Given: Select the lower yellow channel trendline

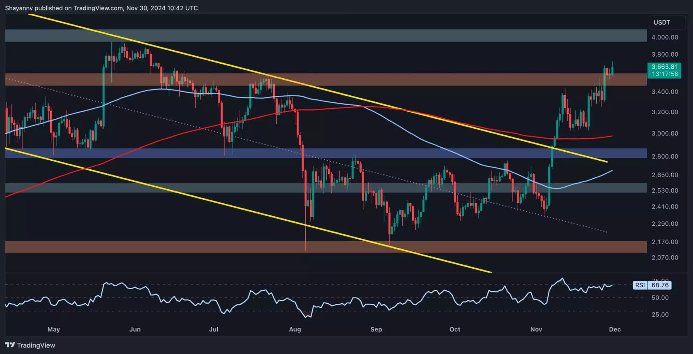Looking at the screenshot, I should coord(249,210).
